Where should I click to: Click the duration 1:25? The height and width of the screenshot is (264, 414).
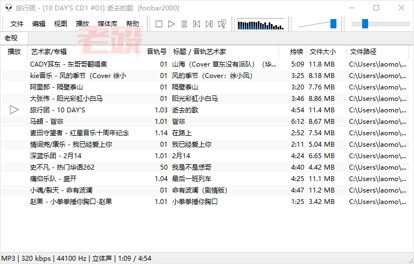pos(298,202)
